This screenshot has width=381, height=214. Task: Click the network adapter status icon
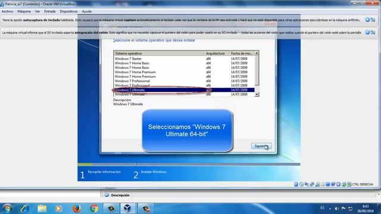(312, 184)
